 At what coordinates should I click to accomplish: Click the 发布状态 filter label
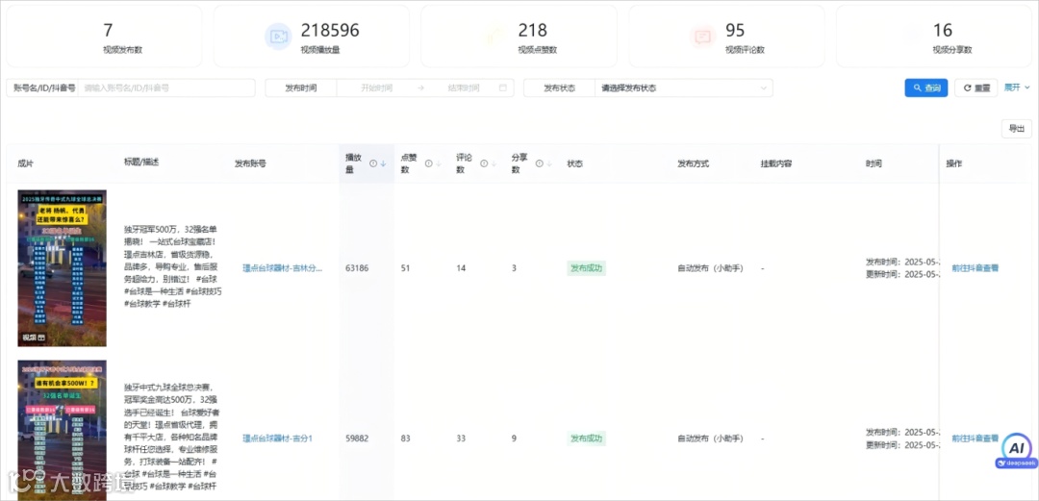click(x=559, y=88)
